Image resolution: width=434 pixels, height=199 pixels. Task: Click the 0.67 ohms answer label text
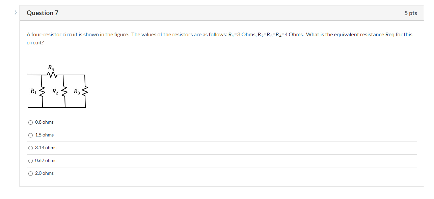46,161
